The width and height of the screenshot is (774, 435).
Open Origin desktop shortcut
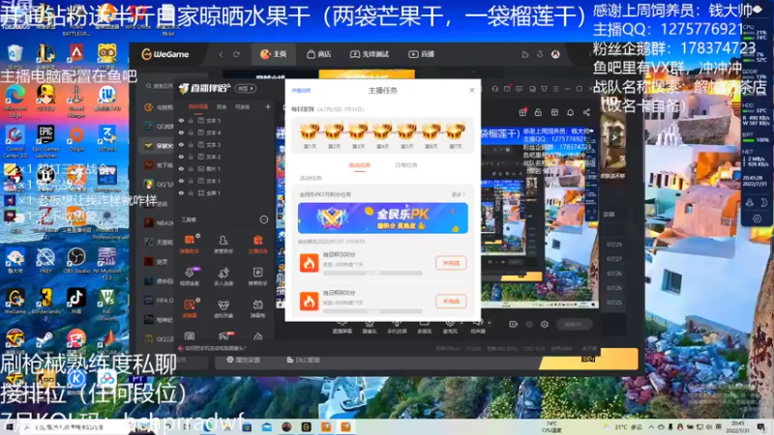[76, 138]
